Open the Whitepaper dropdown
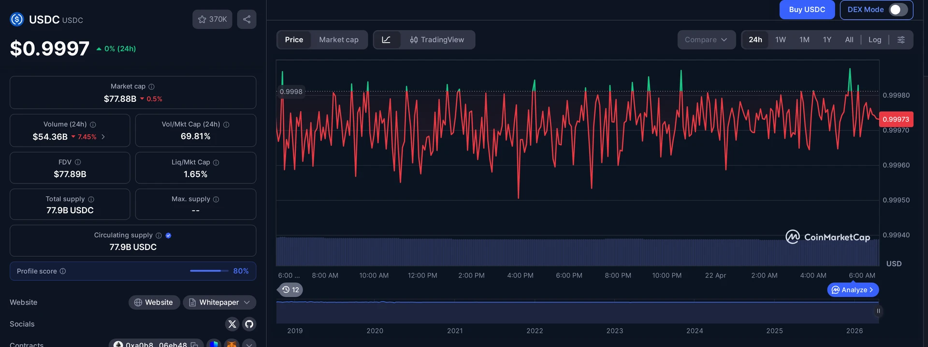 click(219, 302)
